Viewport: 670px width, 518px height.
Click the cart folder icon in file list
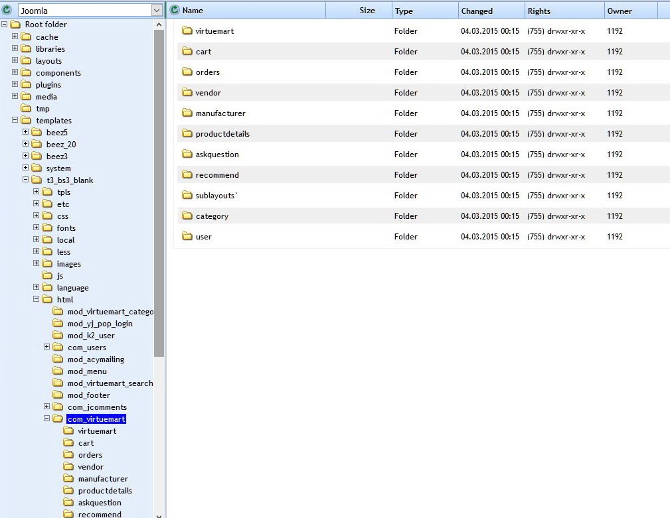coord(187,51)
